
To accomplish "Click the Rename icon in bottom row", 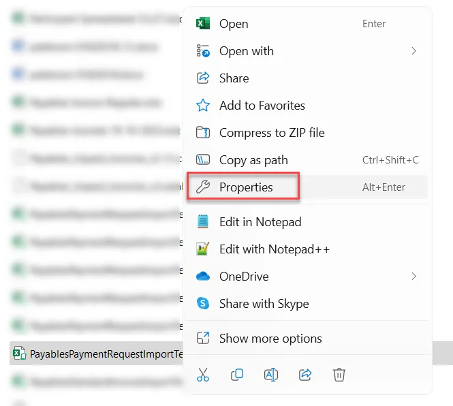I will tap(270, 374).
